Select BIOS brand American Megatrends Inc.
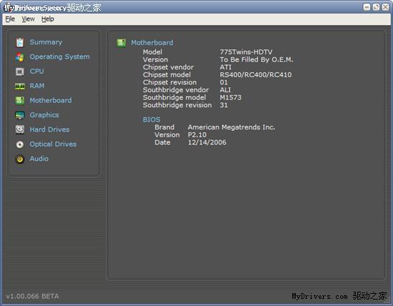This screenshot has width=393, height=306. [x=232, y=127]
